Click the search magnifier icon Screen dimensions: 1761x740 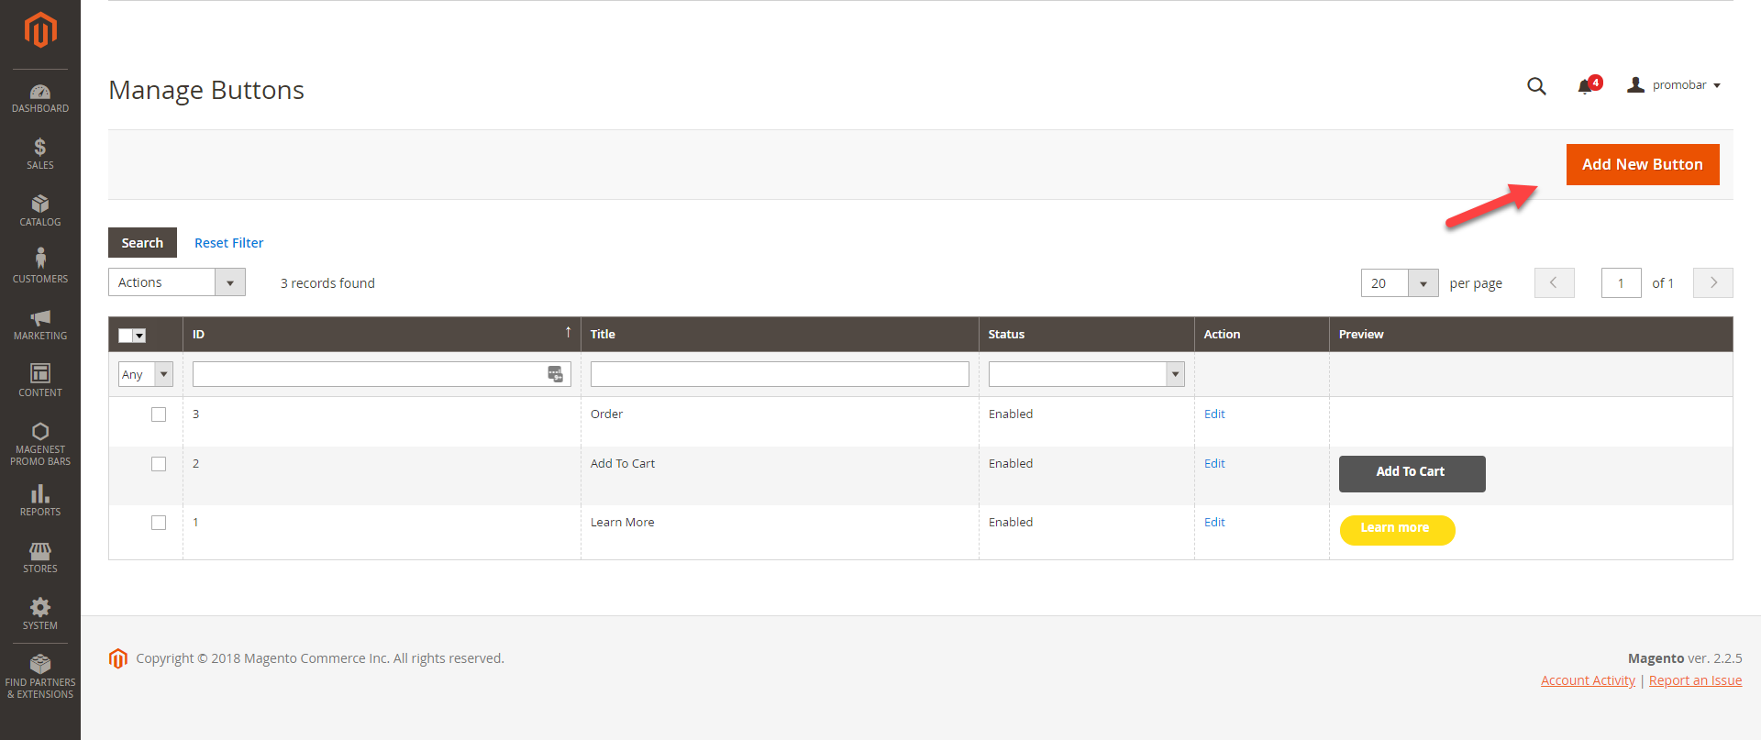tap(1536, 86)
